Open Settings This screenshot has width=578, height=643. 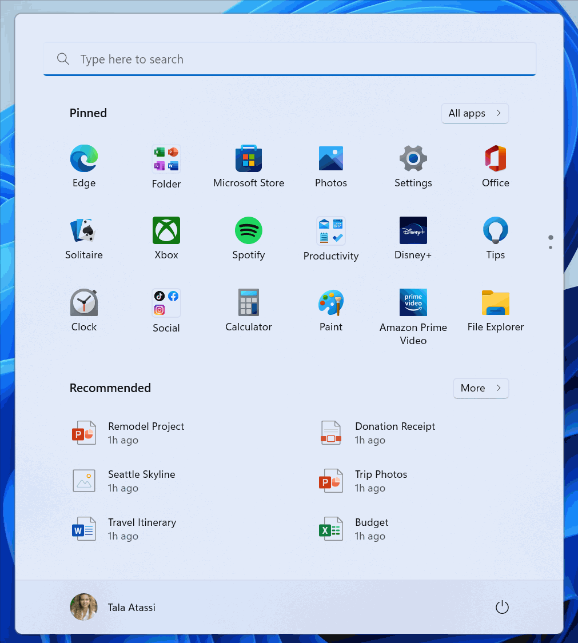click(413, 158)
